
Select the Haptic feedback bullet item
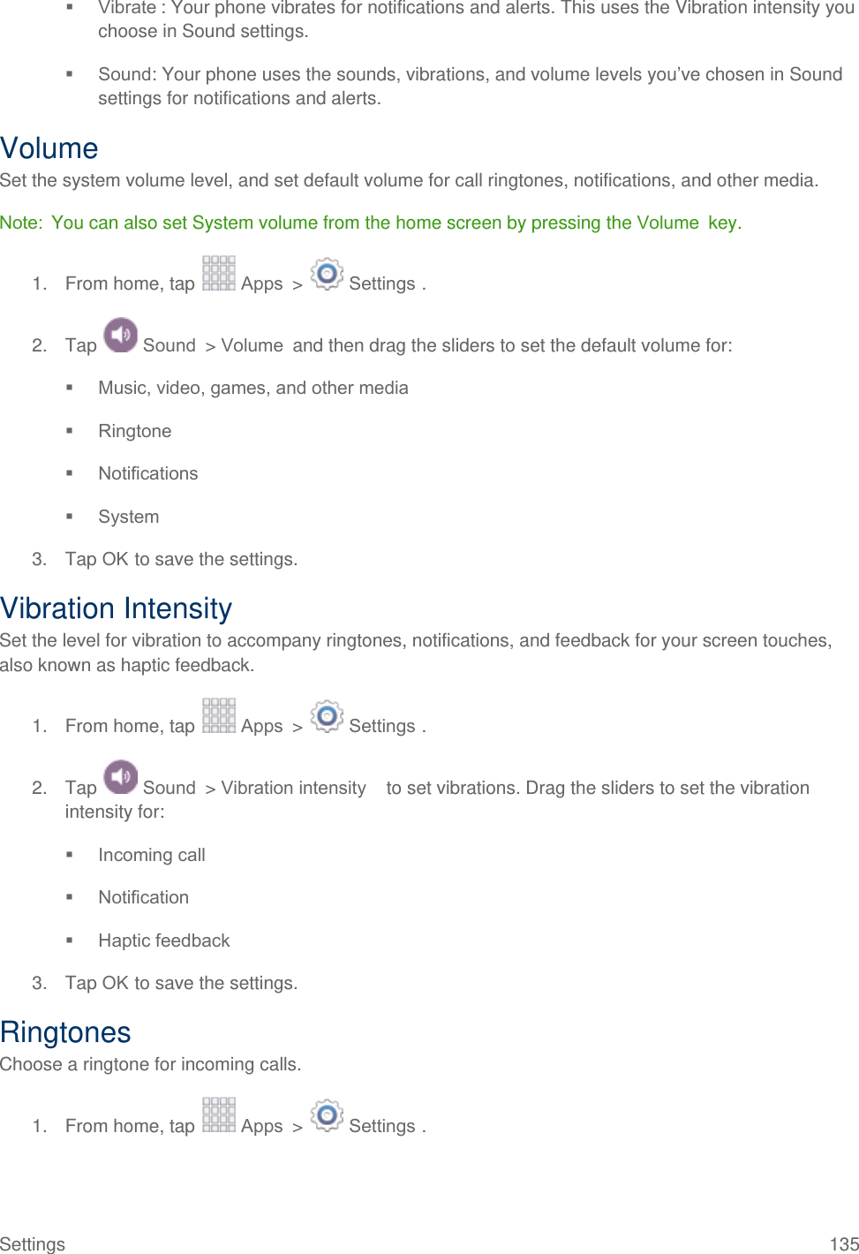click(164, 940)
